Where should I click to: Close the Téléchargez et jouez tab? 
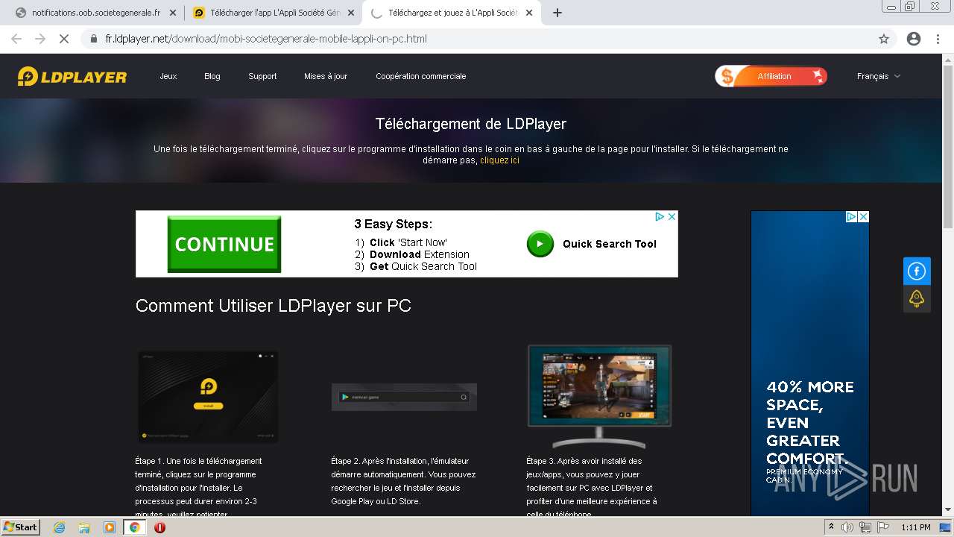tap(529, 13)
